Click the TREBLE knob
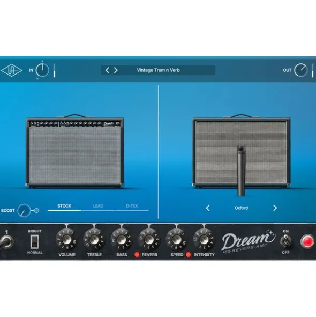This screenshot has height=317, width=316. [94, 240]
